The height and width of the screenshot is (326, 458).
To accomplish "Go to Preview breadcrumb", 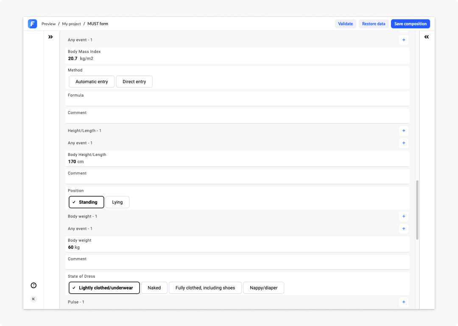I will coord(48,24).
